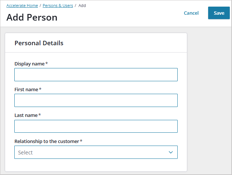Open the Relationship to the customer dropdown

click(96, 152)
